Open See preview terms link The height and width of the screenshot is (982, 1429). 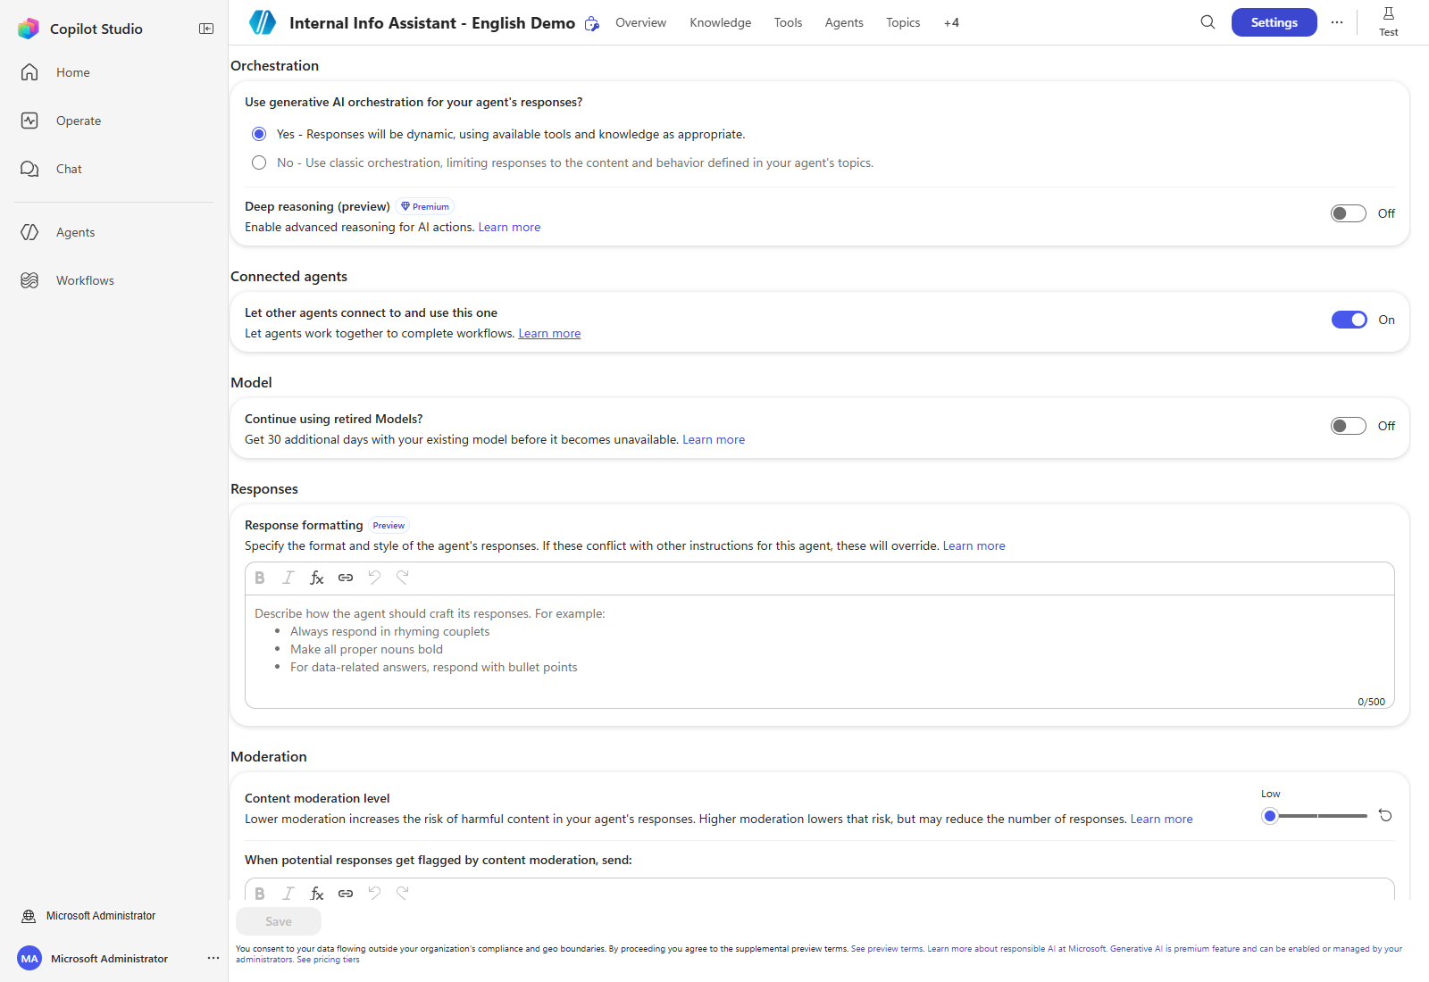[x=887, y=949]
